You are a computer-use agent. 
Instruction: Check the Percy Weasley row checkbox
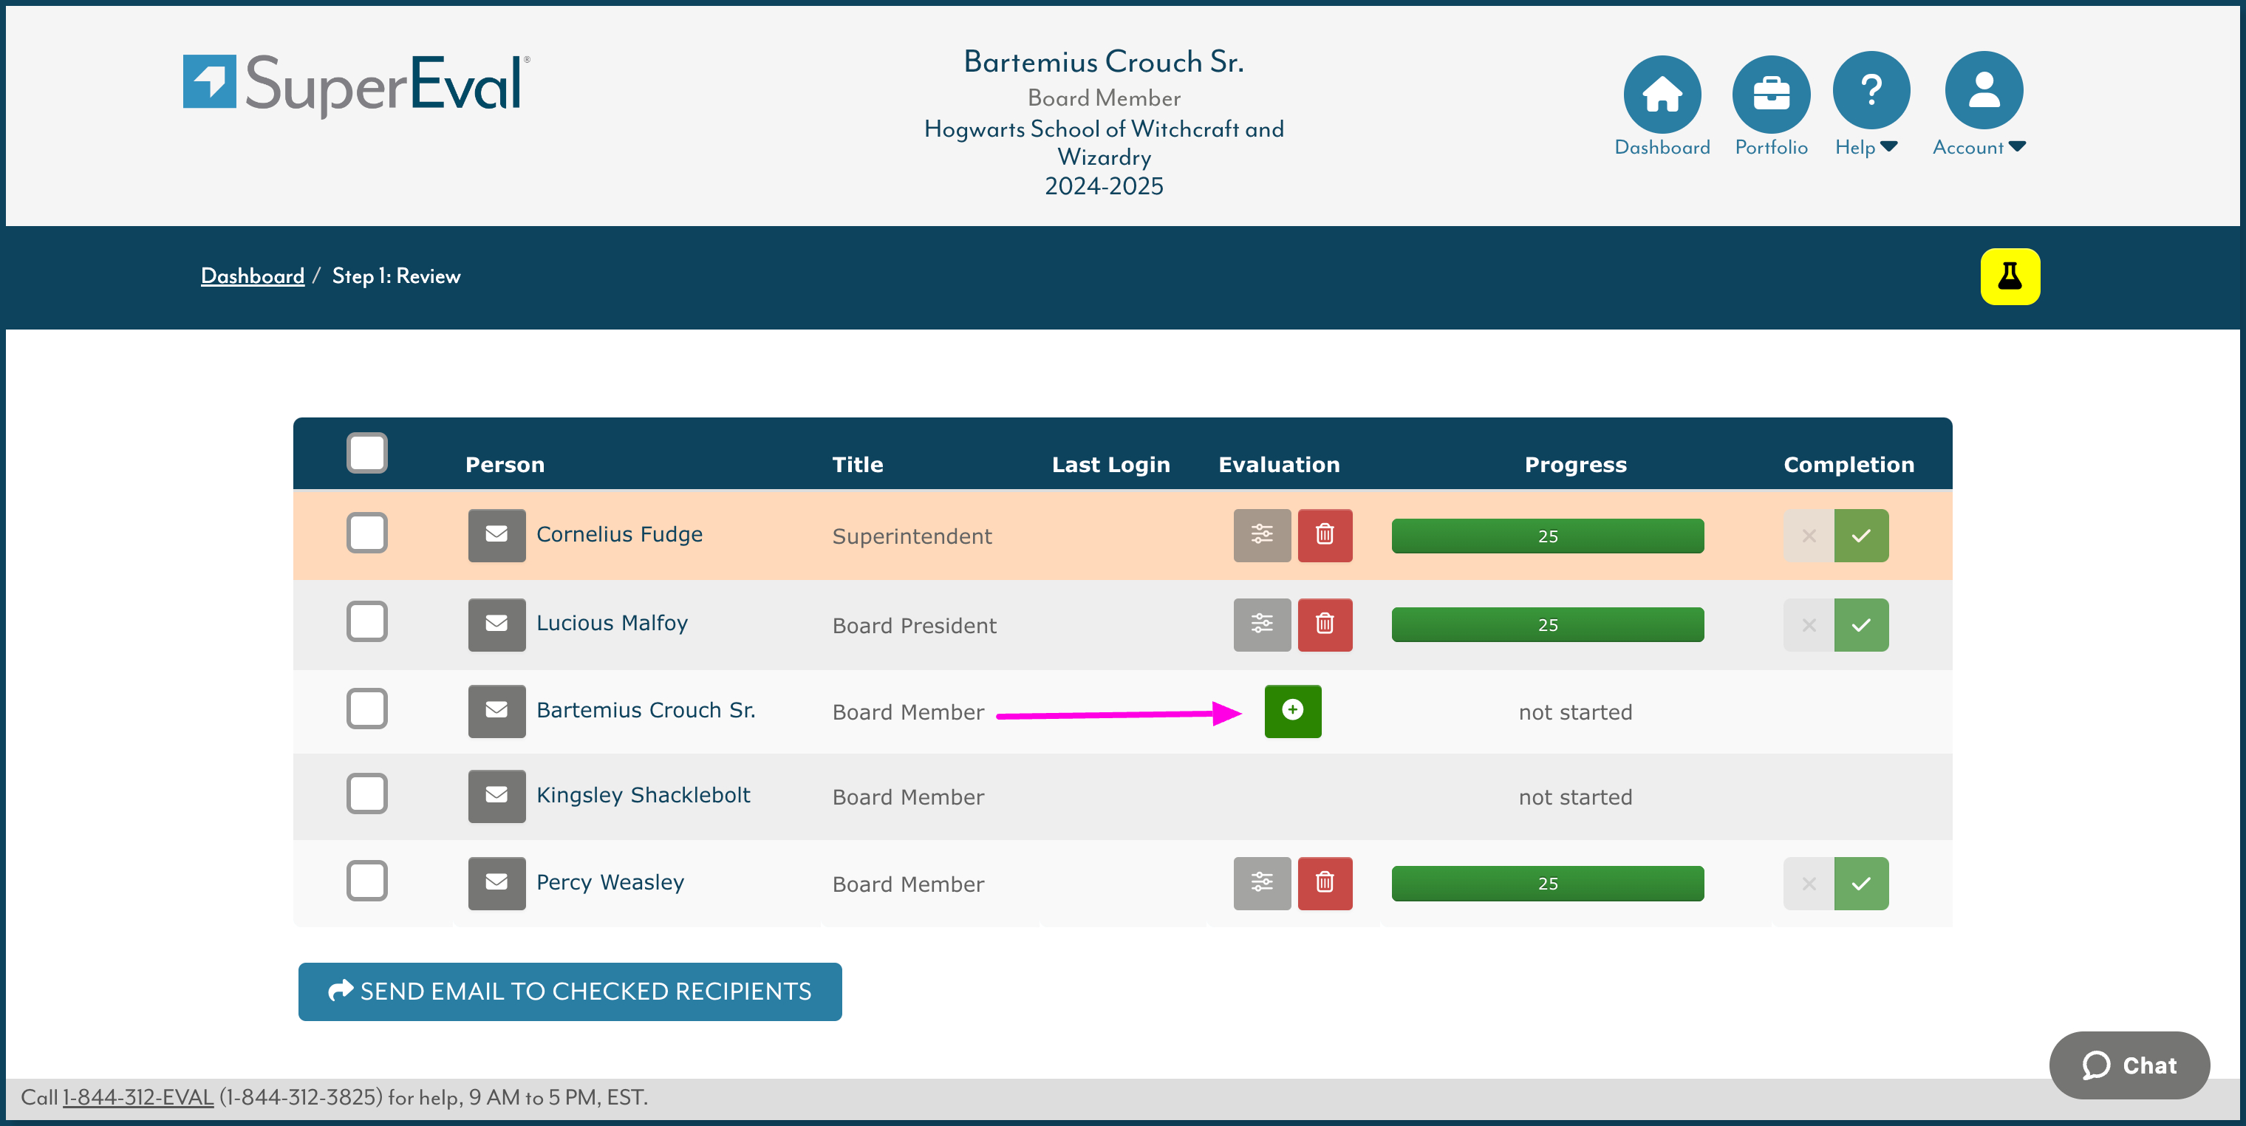click(x=366, y=880)
